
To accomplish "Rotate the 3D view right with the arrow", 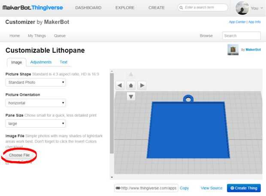I will (x=142, y=85).
